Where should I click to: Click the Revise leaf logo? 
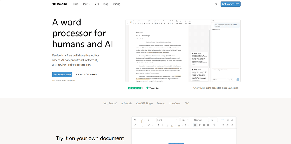pyautogui.click(x=54, y=4)
